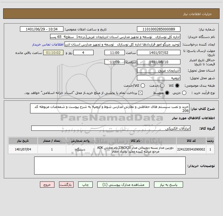Click the price validity date 1401/08/10
This screenshot has height=216, width=223.
(159, 62)
